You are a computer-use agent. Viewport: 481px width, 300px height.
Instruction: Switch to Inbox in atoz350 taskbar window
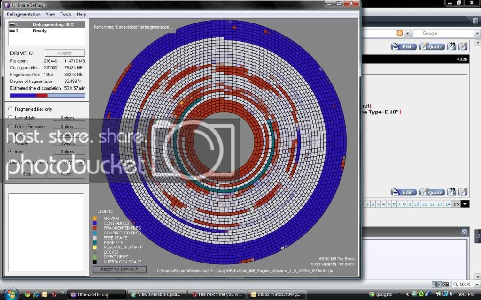pyautogui.click(x=276, y=294)
